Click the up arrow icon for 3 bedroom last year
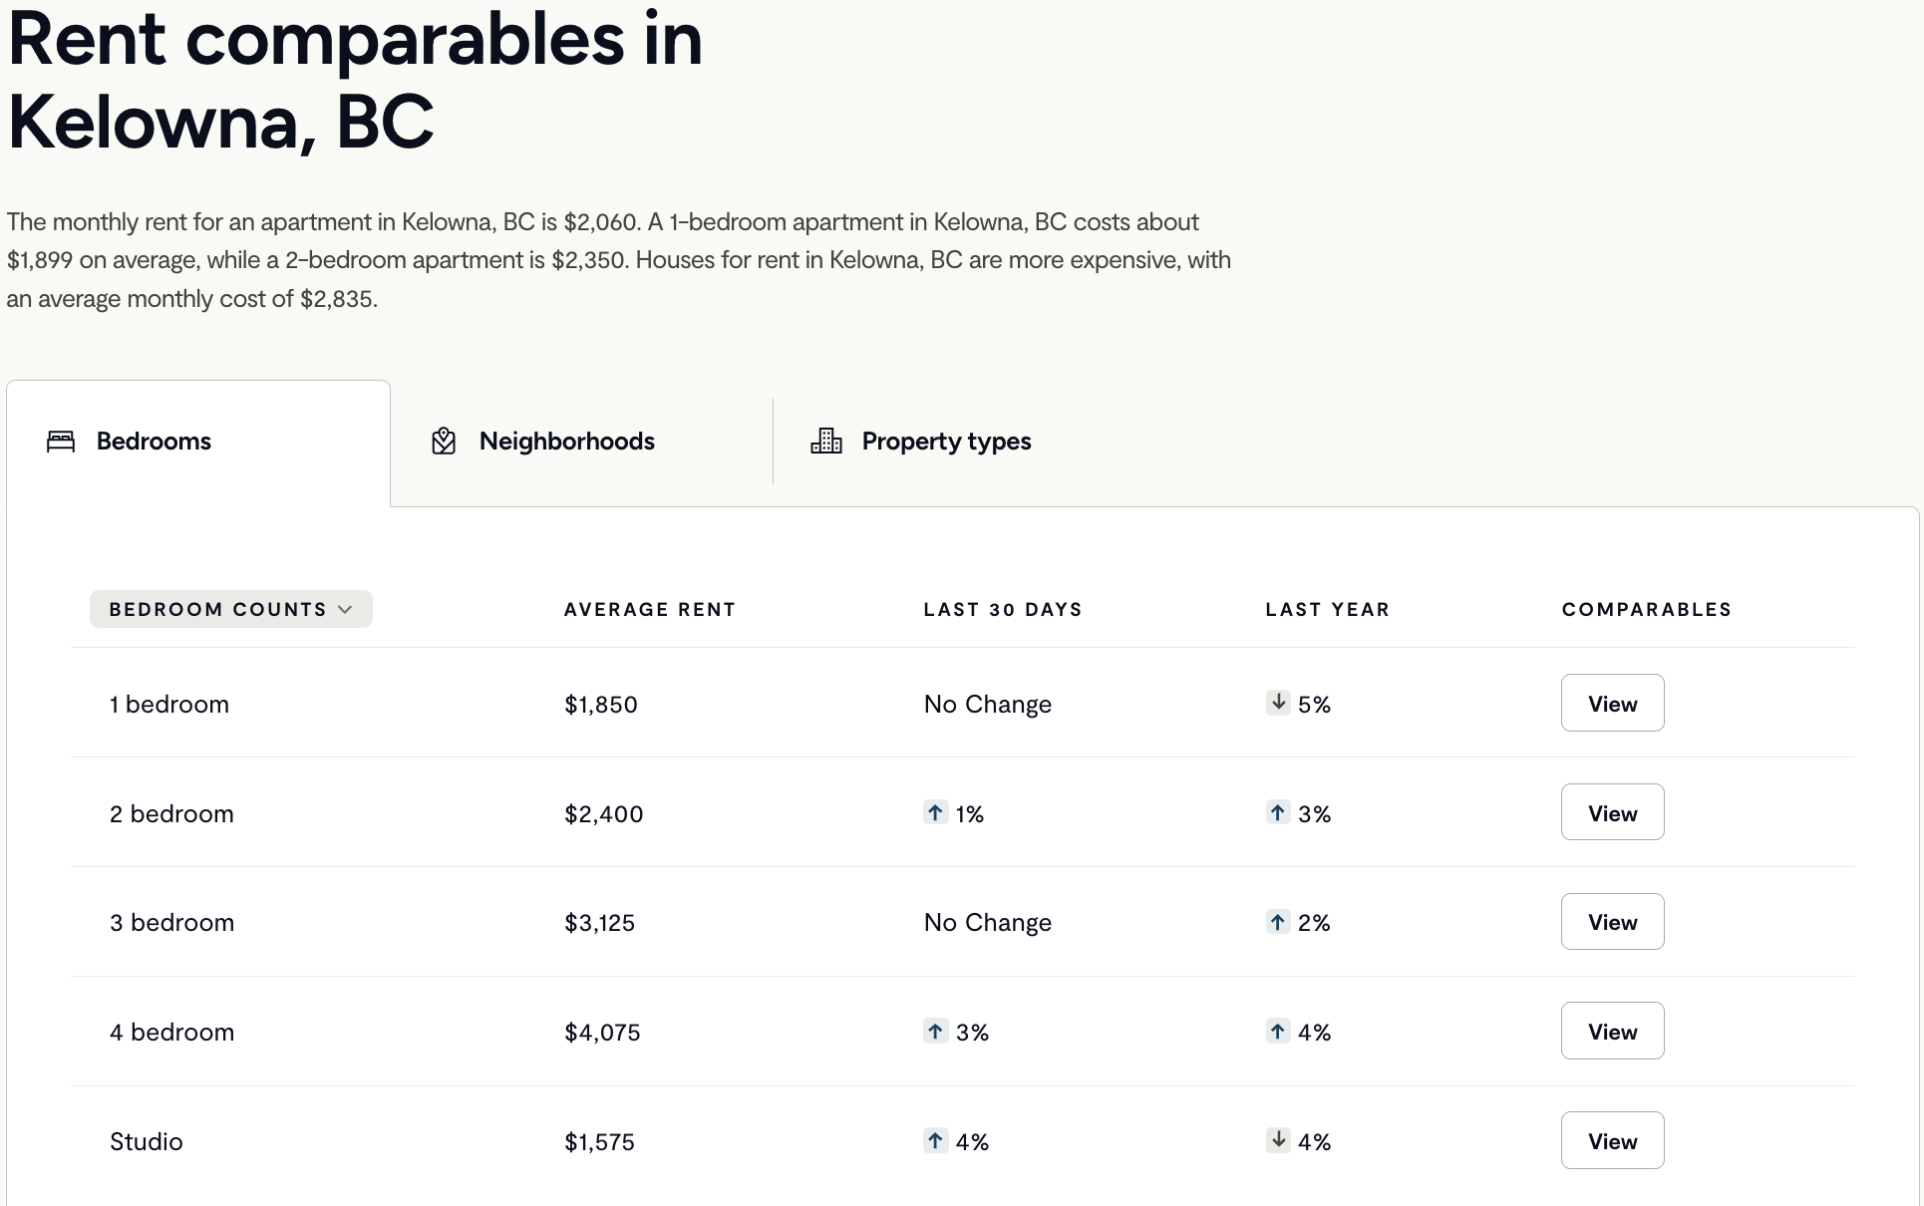 coord(1278,921)
